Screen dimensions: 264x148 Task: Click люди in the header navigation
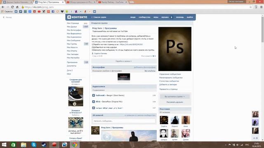pyautogui.click(x=133, y=17)
